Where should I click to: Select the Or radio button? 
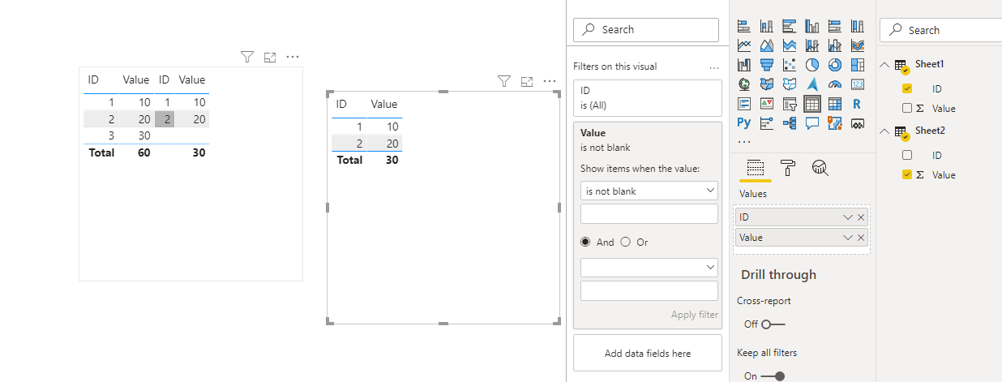pyautogui.click(x=625, y=242)
